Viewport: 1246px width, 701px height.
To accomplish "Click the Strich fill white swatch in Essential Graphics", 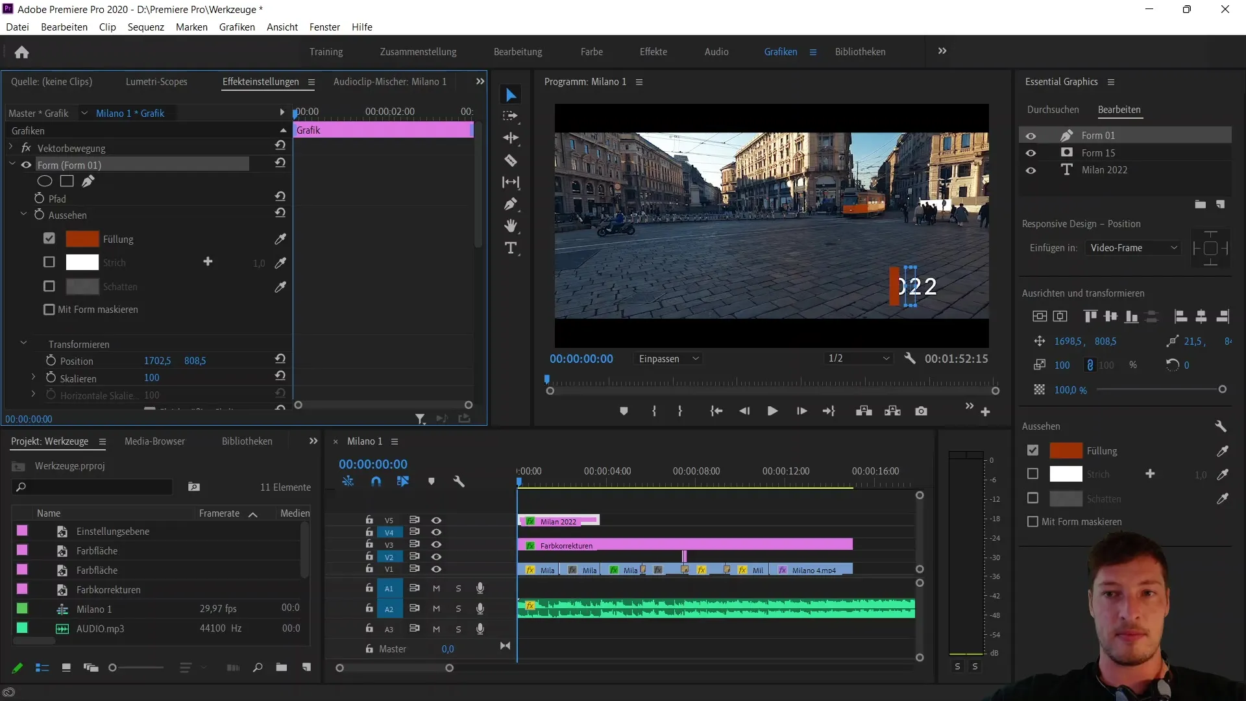I will pos(1066,474).
